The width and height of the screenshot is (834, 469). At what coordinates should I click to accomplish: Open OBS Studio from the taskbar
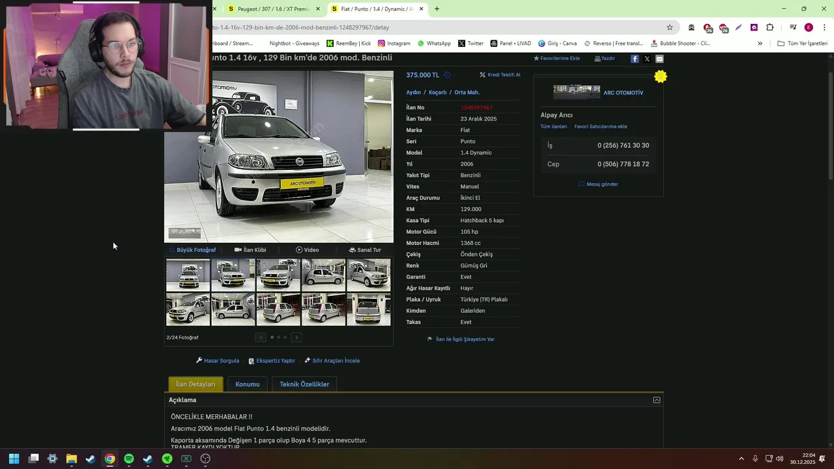point(205,459)
